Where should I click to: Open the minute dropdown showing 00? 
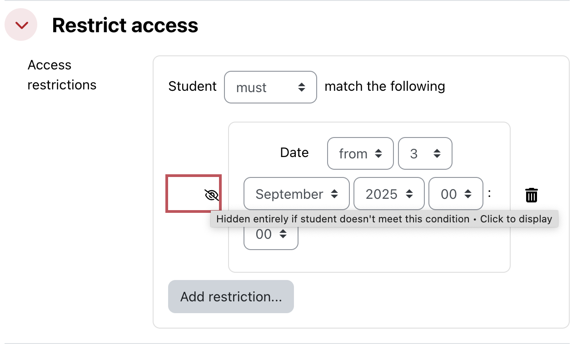tap(270, 234)
